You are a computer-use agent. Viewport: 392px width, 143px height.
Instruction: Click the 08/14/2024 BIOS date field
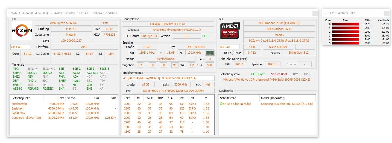pyautogui.click(x=149, y=36)
